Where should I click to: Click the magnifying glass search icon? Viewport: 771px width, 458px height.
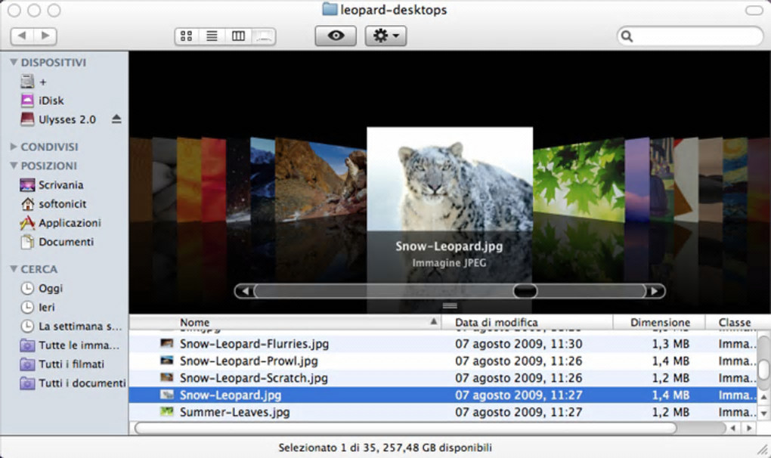pos(627,36)
